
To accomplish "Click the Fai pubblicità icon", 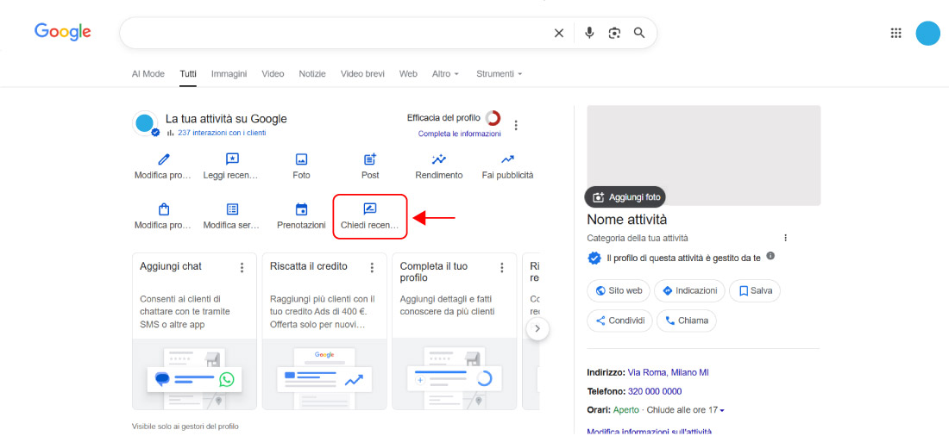I will pyautogui.click(x=507, y=159).
